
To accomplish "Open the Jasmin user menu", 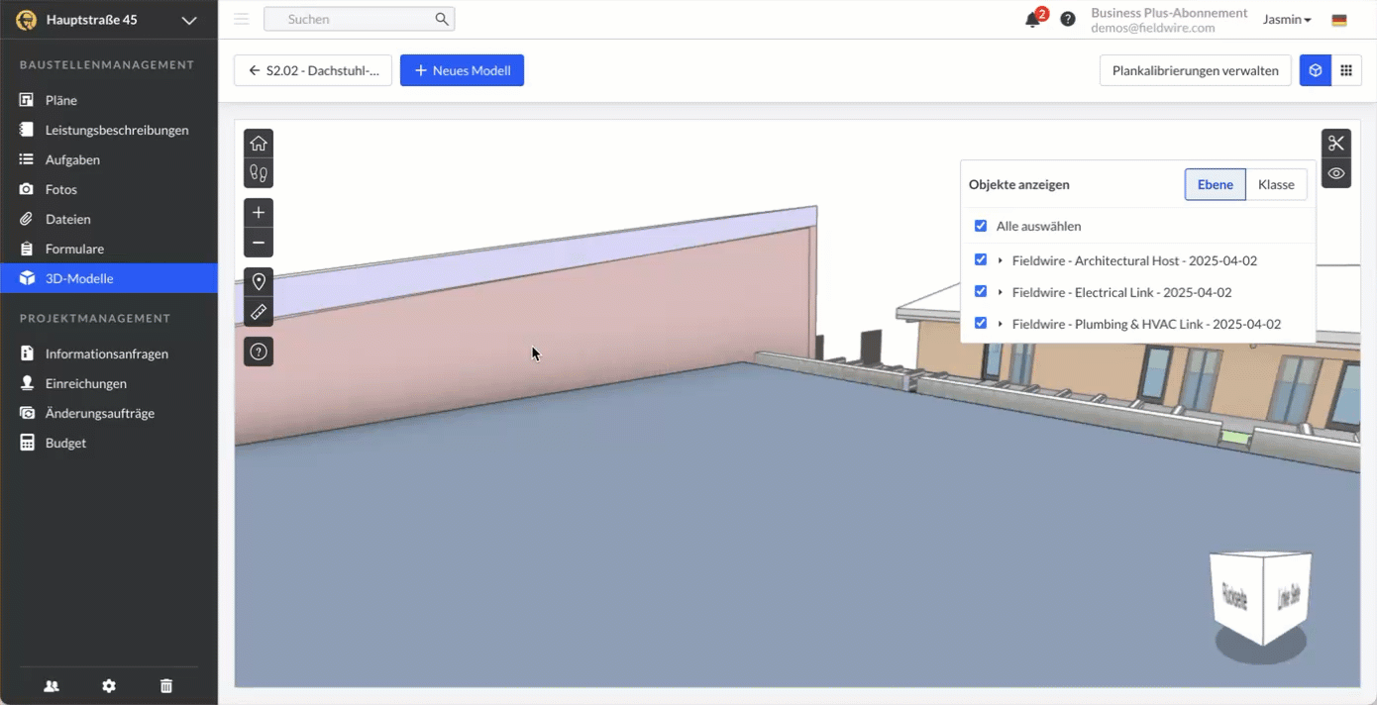I will [x=1287, y=20].
